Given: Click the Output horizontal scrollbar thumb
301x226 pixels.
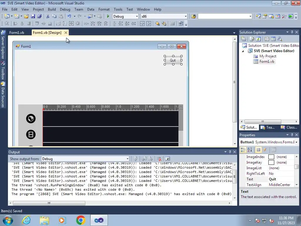Looking at the screenshot, I should pos(49,203).
